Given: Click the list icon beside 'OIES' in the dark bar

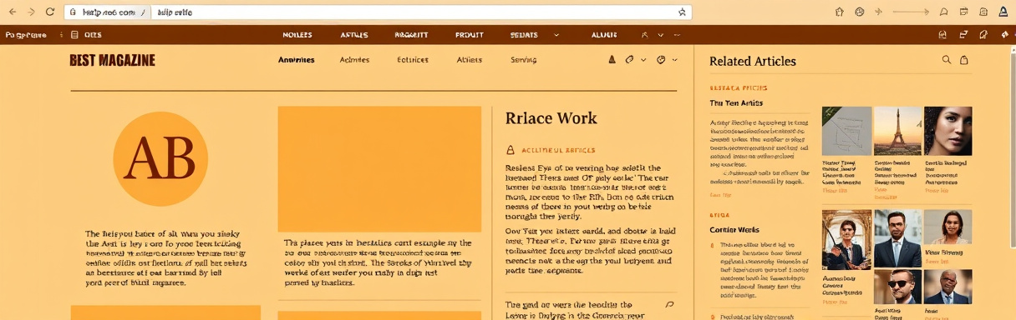Looking at the screenshot, I should [74, 35].
